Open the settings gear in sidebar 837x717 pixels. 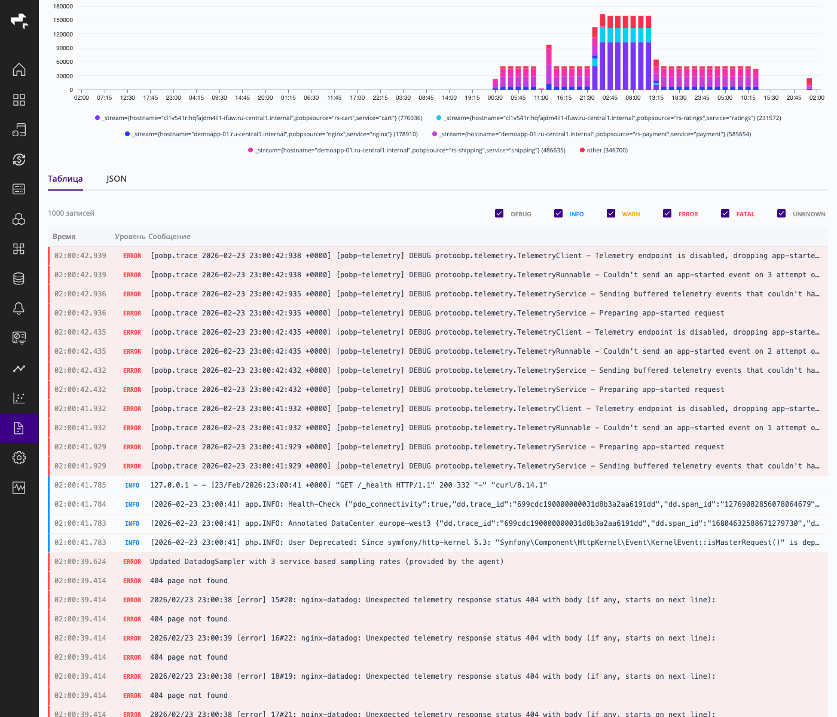coord(19,458)
